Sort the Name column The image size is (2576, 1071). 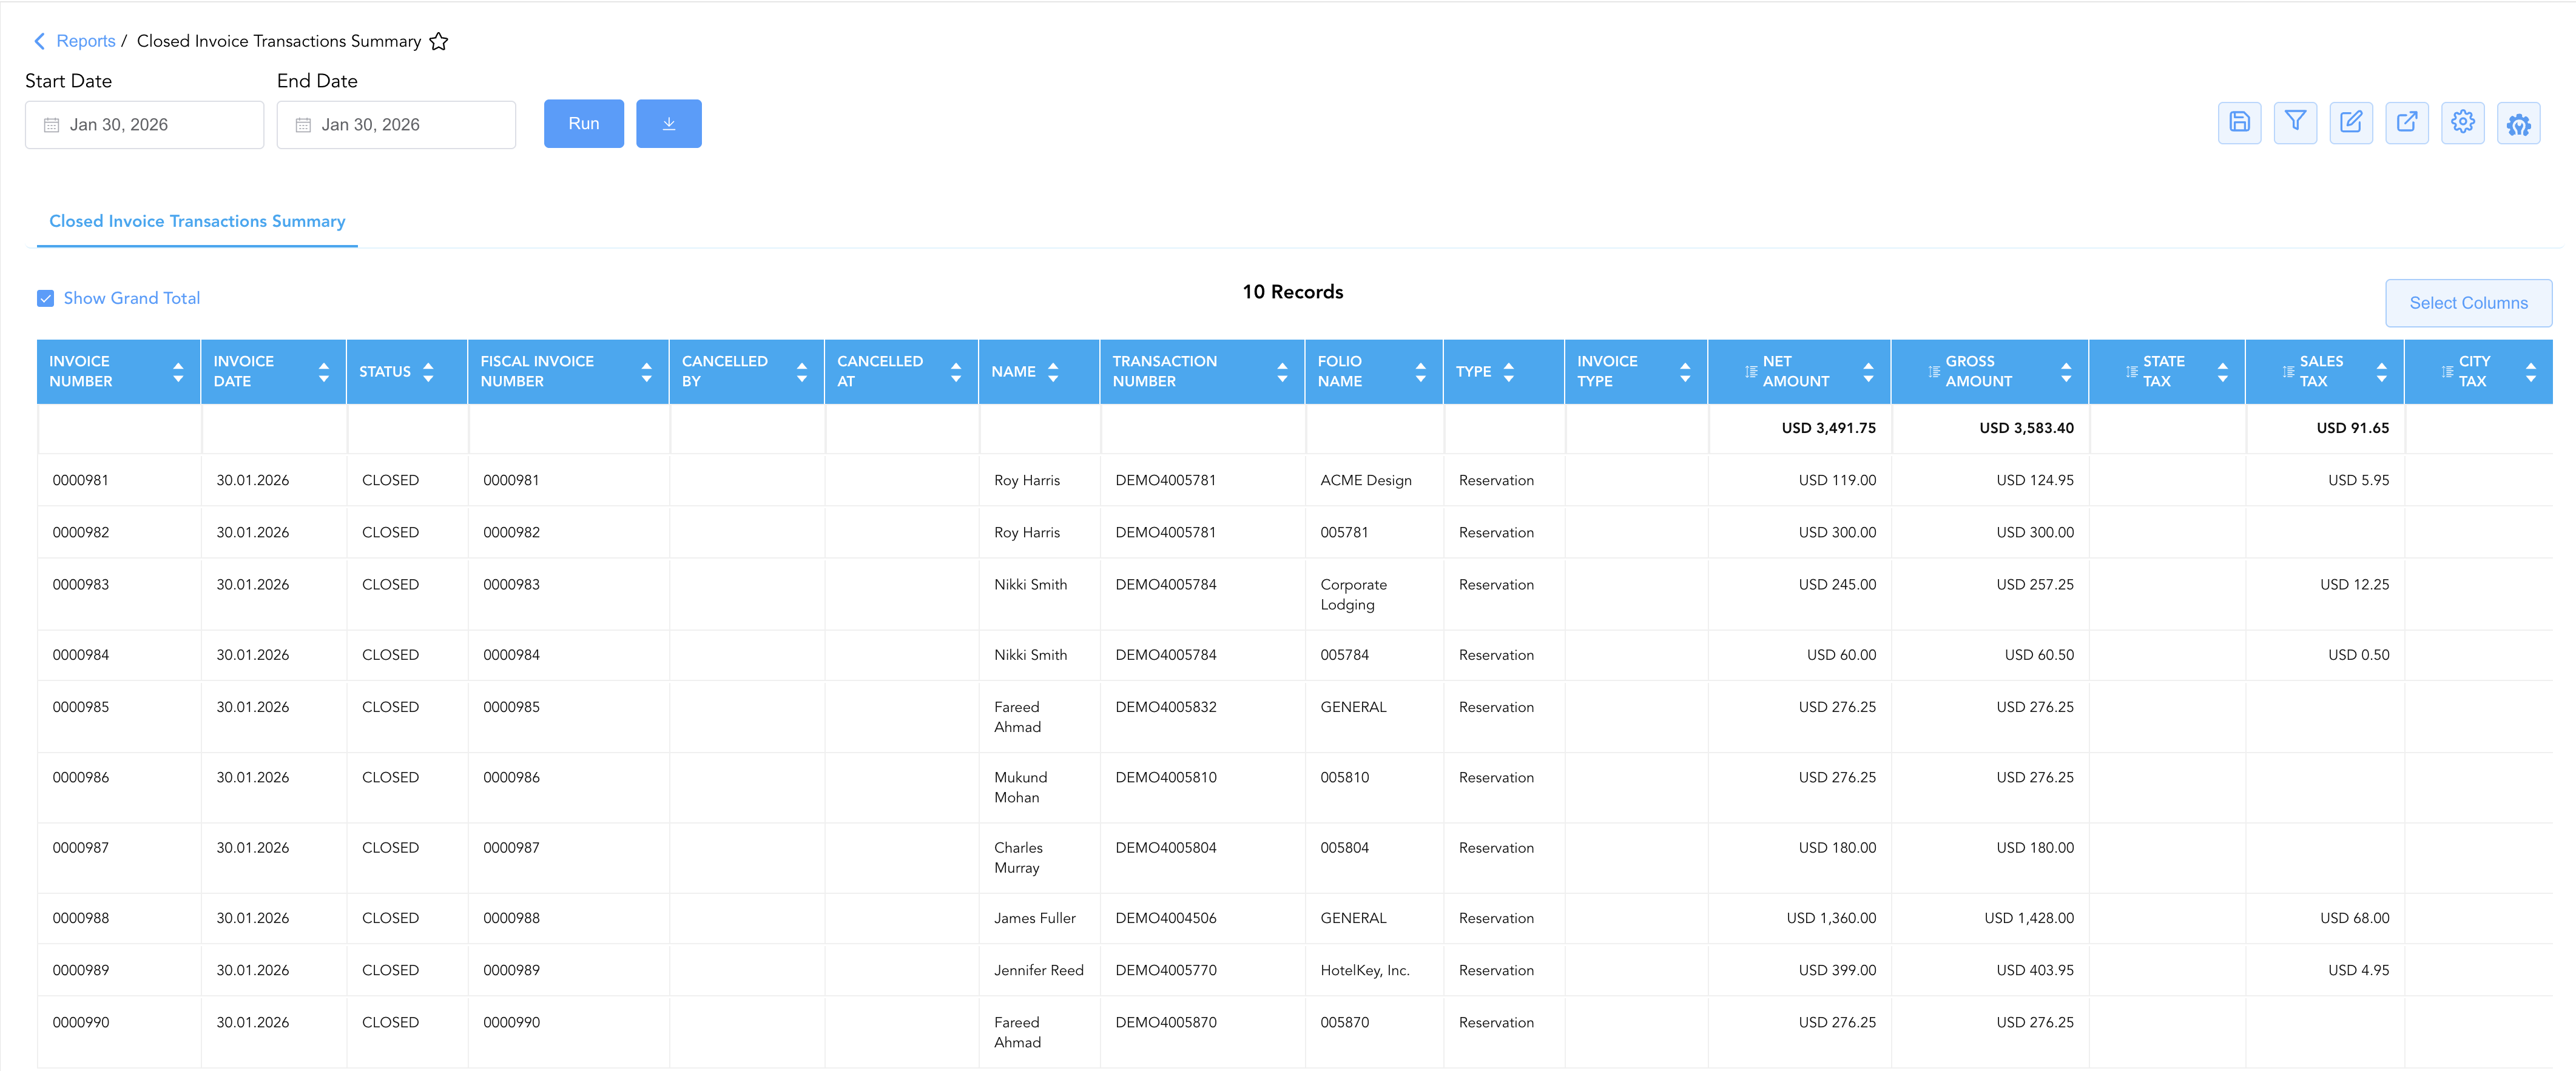tap(1053, 372)
